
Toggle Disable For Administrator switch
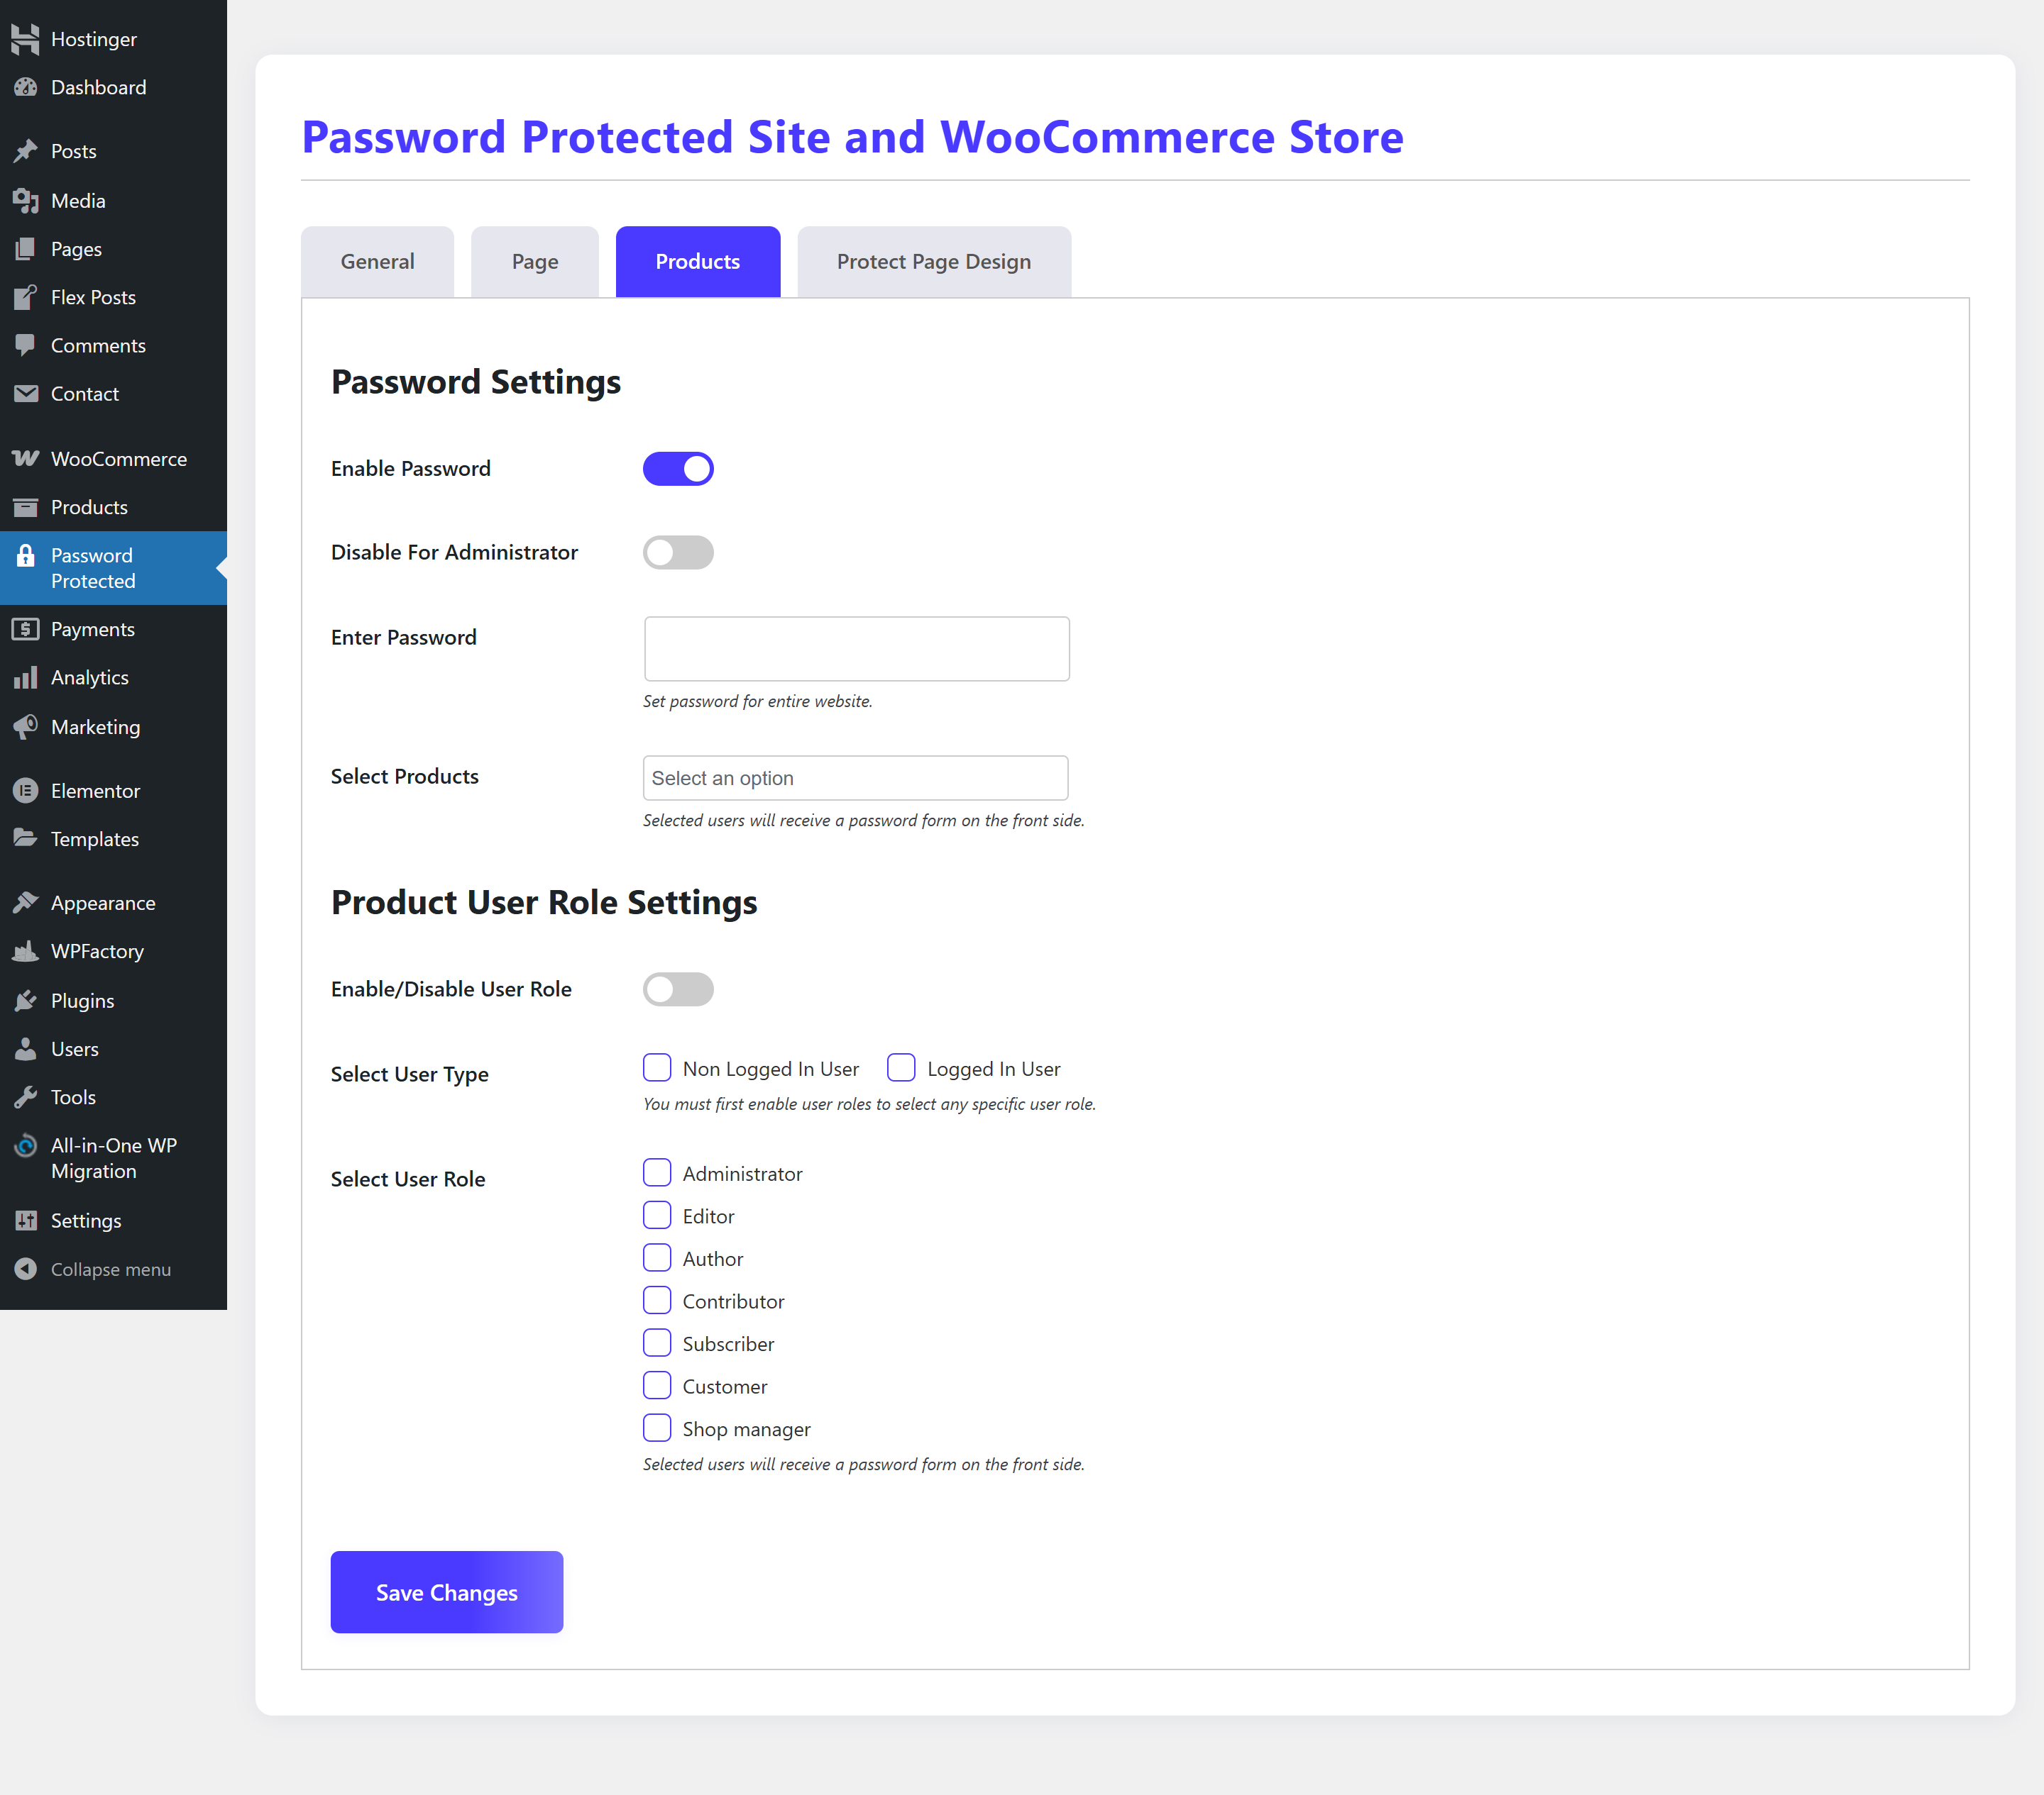click(678, 552)
